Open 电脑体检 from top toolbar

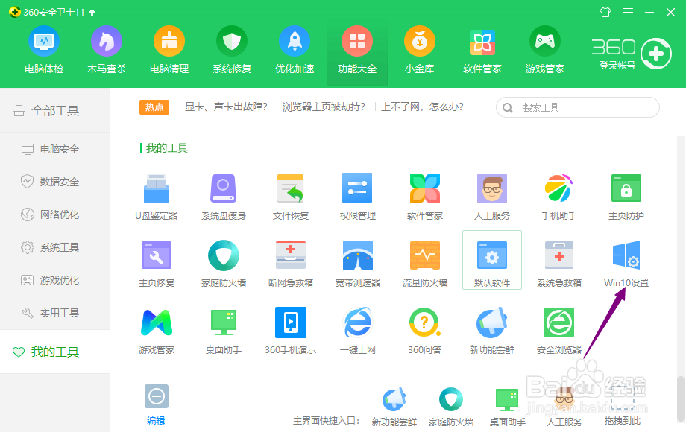click(x=44, y=50)
